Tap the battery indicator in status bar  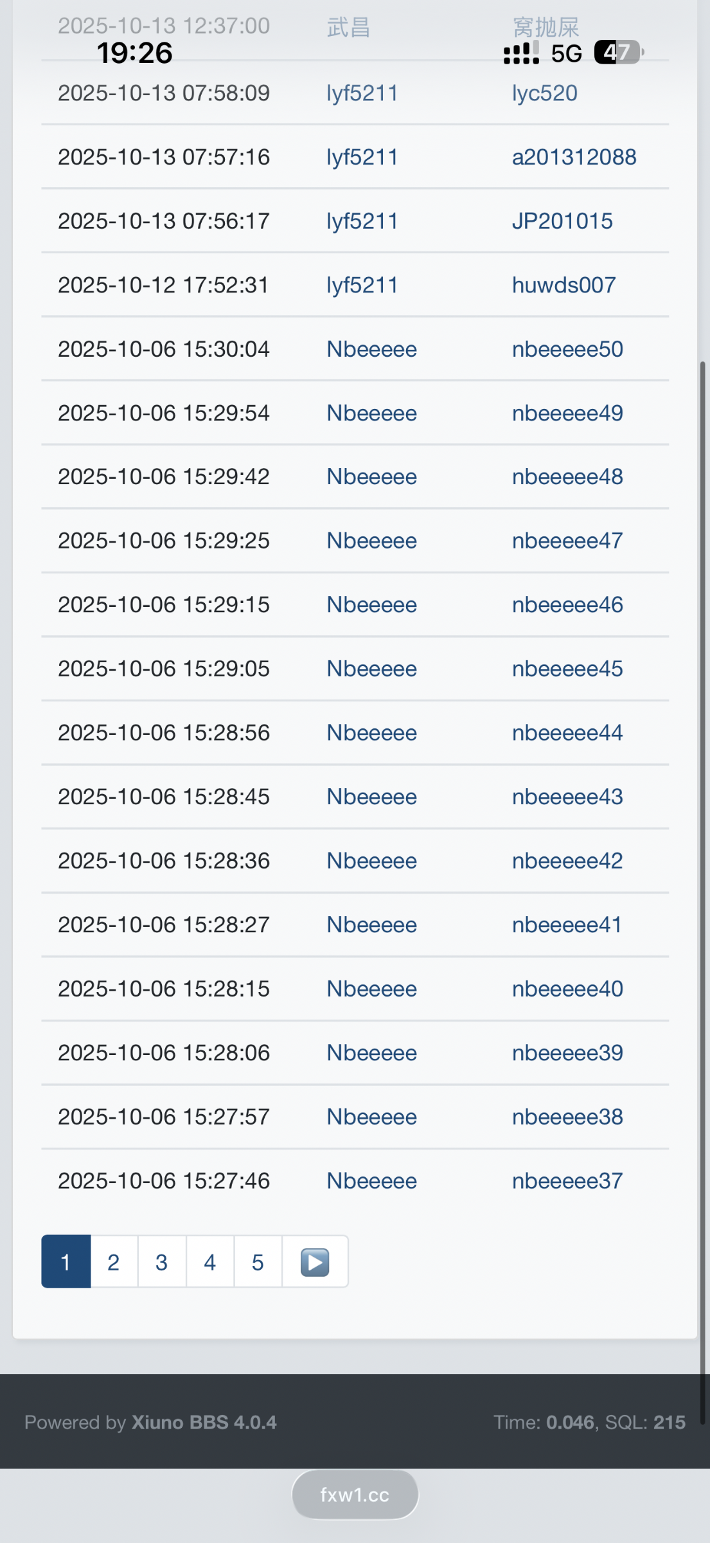click(617, 52)
